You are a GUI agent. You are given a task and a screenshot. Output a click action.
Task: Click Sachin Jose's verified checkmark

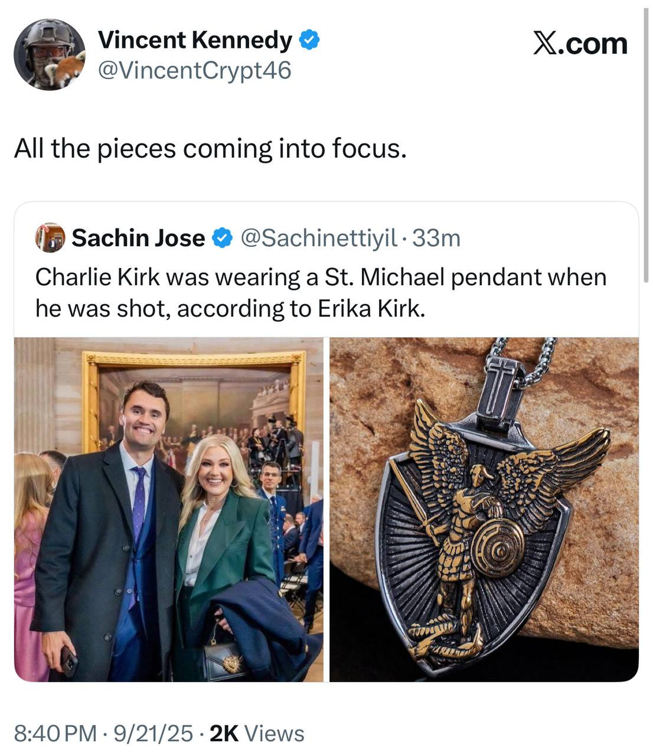point(221,238)
